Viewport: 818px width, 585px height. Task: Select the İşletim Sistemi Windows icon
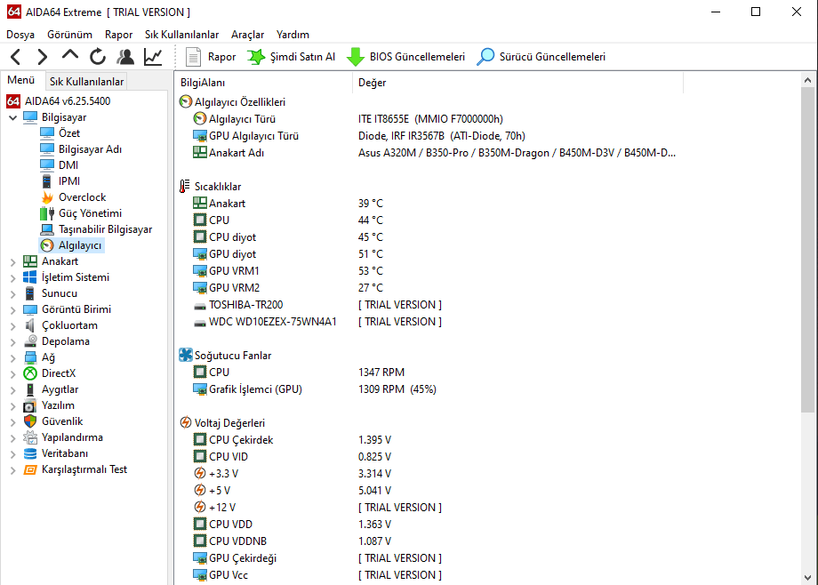pos(30,277)
